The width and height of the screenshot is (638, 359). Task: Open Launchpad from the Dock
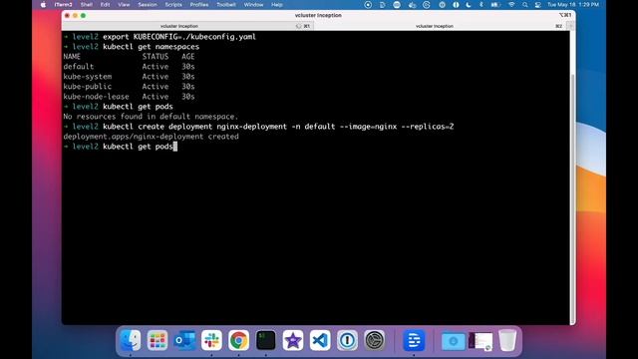pyautogui.click(x=158, y=340)
